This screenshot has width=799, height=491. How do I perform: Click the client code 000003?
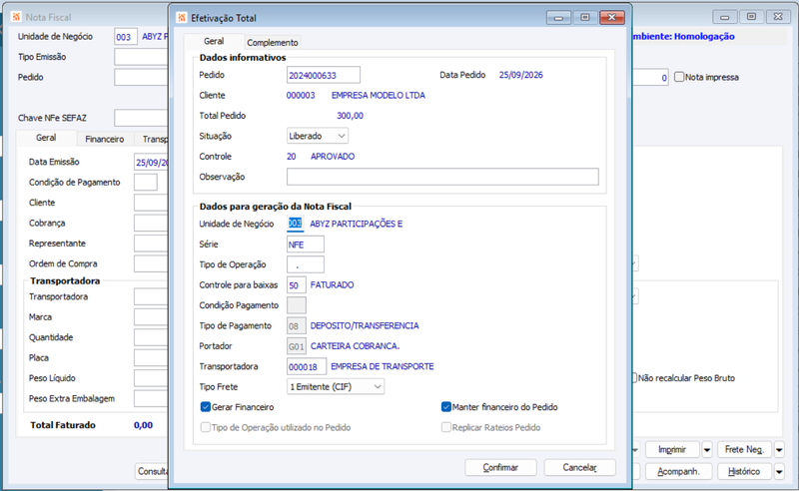tap(301, 95)
